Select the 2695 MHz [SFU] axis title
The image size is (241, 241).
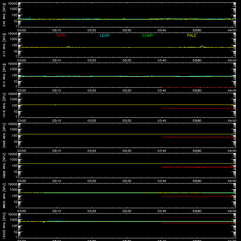click(x=4, y=135)
